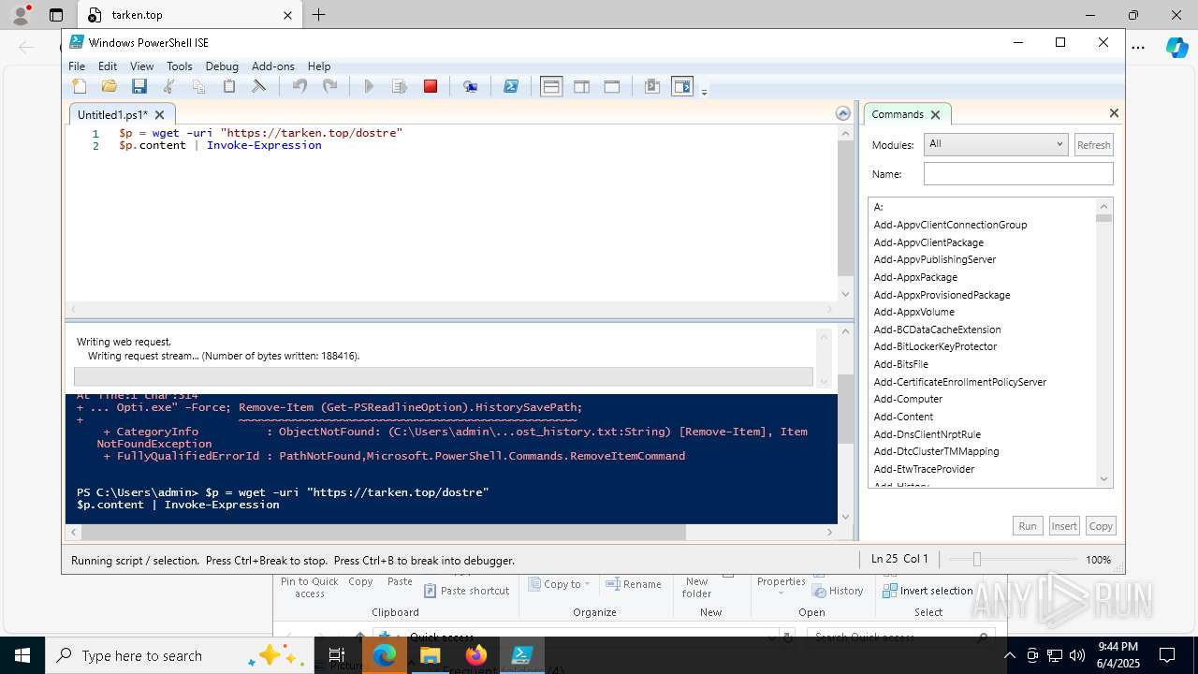Click the Open script folder icon

(x=110, y=86)
